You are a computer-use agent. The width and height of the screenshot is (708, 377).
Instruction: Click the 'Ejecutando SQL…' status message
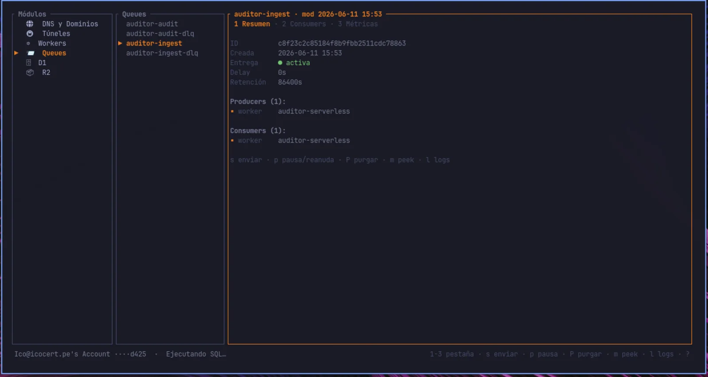pos(196,354)
